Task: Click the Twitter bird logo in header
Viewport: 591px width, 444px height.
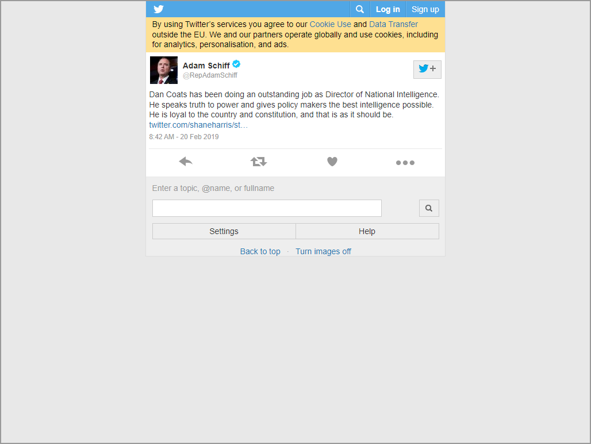Action: pyautogui.click(x=159, y=9)
